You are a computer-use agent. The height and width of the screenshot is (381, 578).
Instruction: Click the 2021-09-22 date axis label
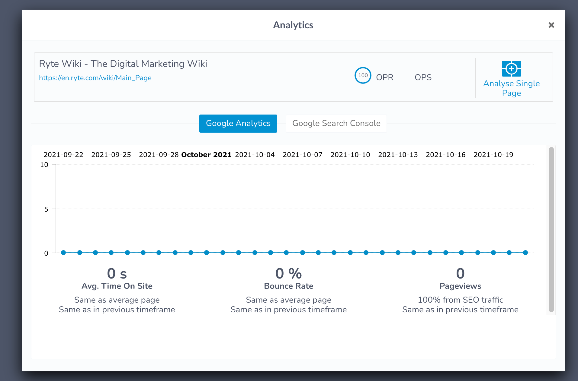click(63, 155)
